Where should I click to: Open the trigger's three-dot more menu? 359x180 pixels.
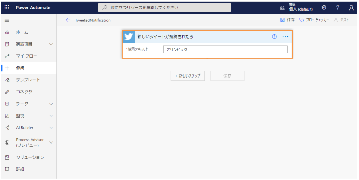(285, 36)
